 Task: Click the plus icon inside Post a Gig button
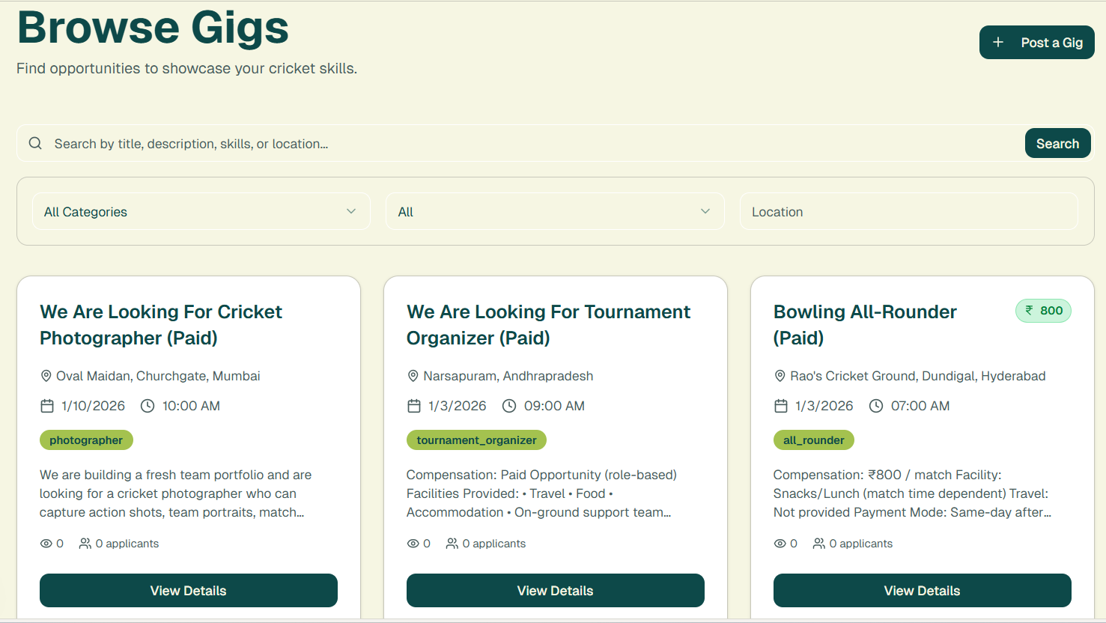[999, 42]
